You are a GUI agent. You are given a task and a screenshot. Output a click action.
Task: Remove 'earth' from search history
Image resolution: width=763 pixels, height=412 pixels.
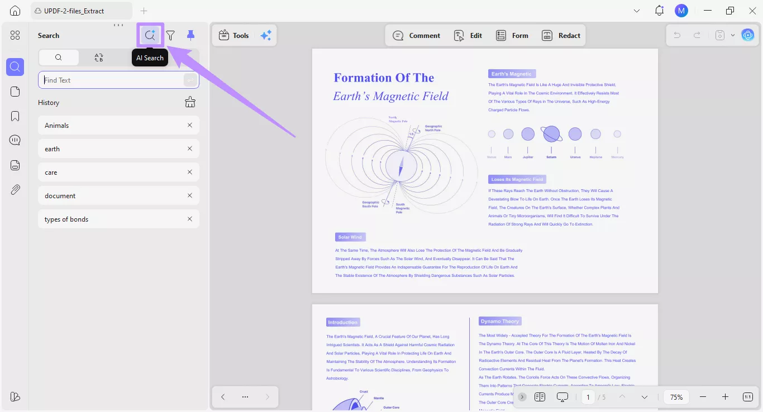190,148
